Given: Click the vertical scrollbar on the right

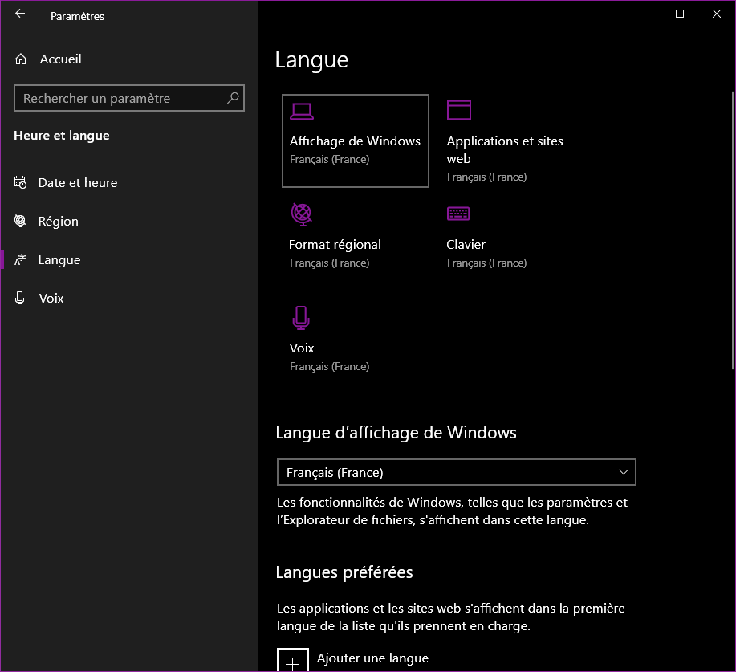Looking at the screenshot, I should [733, 230].
